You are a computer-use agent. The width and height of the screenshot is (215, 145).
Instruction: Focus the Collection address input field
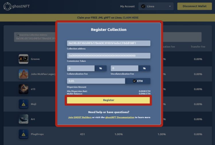click(108, 43)
